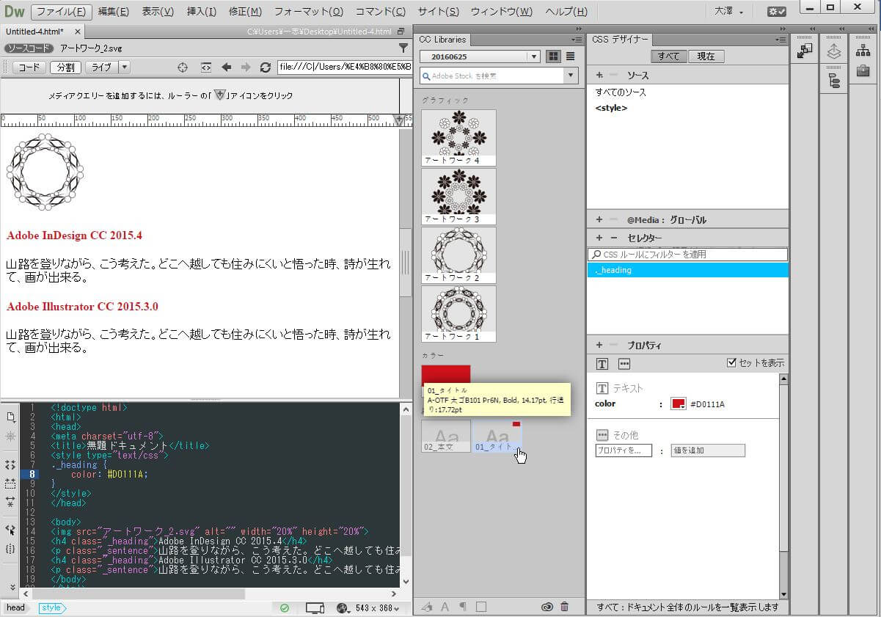Click the ソースコード button
Image resolution: width=881 pixels, height=617 pixels.
[x=29, y=48]
